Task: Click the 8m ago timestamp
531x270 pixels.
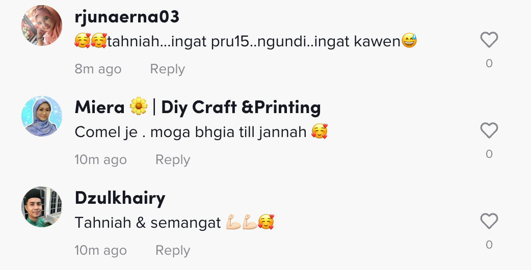Action: click(x=98, y=69)
